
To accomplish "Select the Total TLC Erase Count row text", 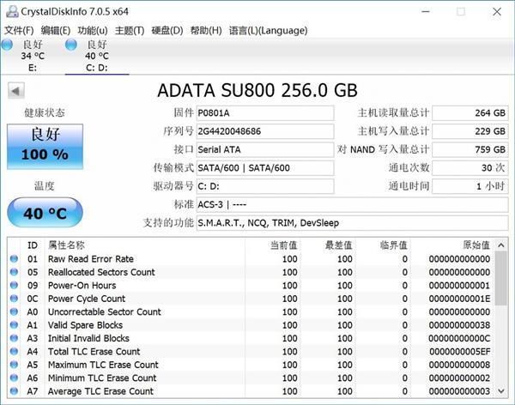I will (94, 352).
